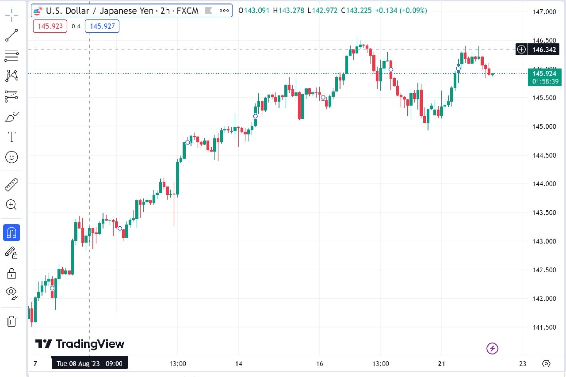Click the blue buy price 145.927

click(x=102, y=27)
